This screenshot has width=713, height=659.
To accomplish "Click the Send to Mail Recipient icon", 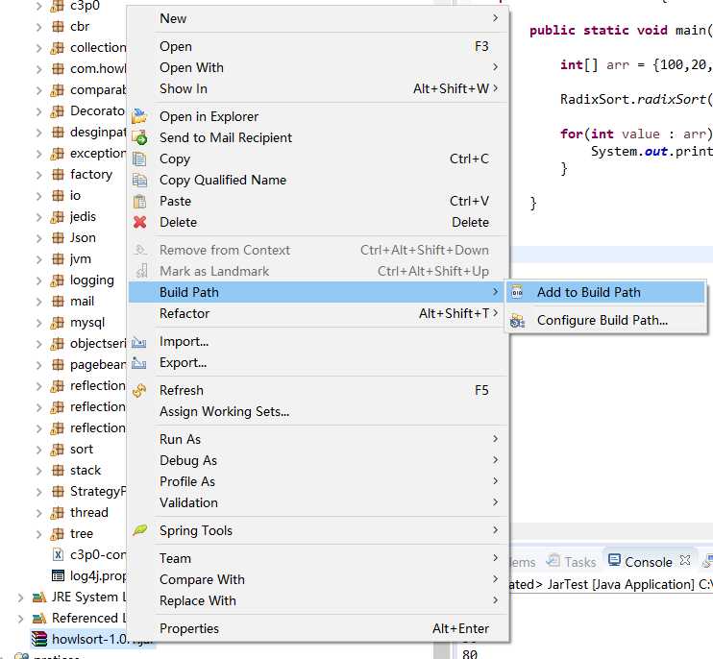I will click(140, 137).
